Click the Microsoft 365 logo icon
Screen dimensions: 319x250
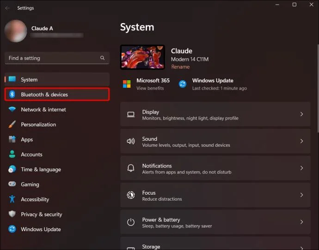[x=127, y=84]
